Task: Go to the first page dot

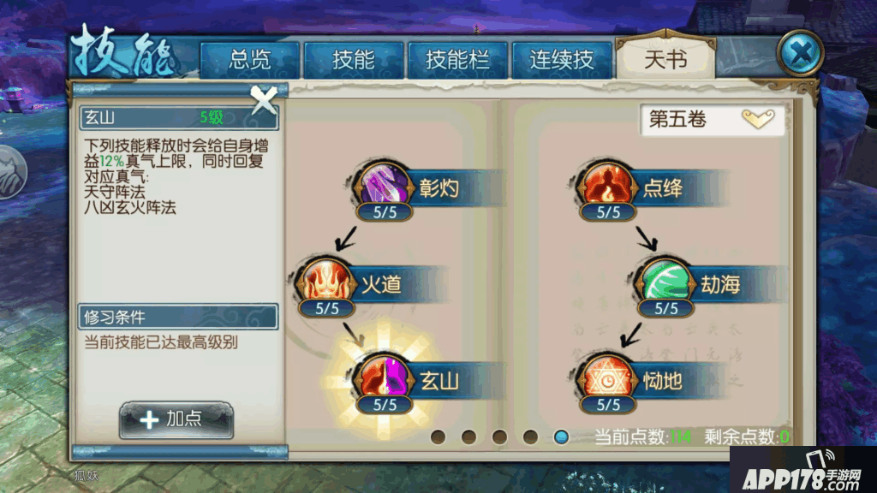Action: 438,437
